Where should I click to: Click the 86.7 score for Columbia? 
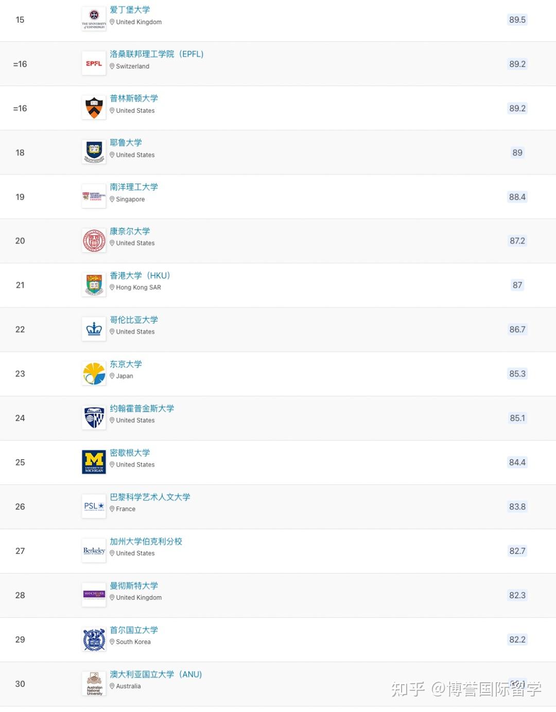click(517, 329)
